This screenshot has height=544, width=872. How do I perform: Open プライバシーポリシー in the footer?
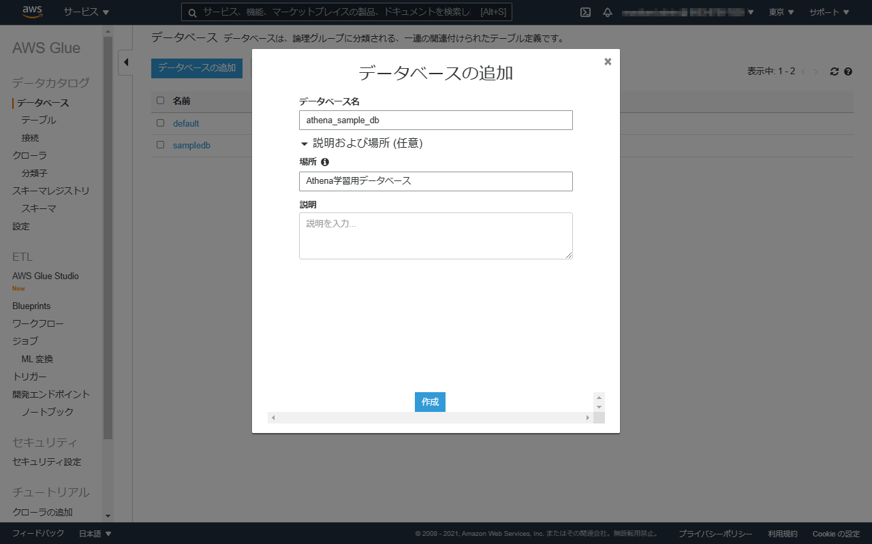click(x=715, y=534)
